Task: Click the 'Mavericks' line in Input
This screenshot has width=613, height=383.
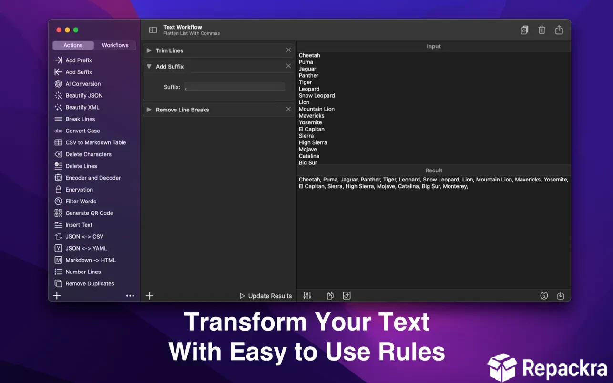Action: pos(312,116)
